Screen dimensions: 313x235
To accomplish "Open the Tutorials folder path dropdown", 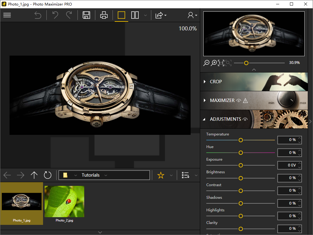I will pyautogui.click(x=106, y=175).
